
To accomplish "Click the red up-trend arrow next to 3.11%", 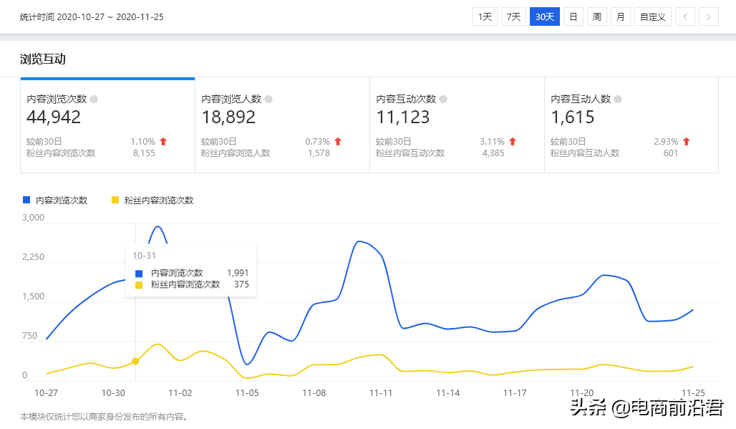I will tap(512, 142).
